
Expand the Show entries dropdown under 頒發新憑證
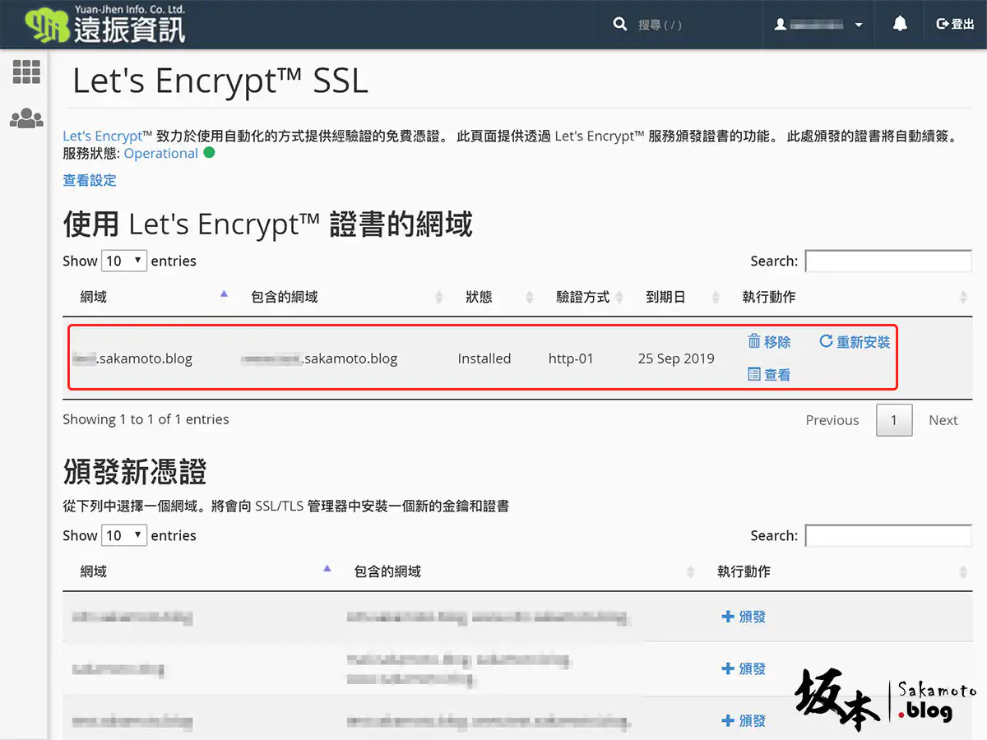click(124, 535)
